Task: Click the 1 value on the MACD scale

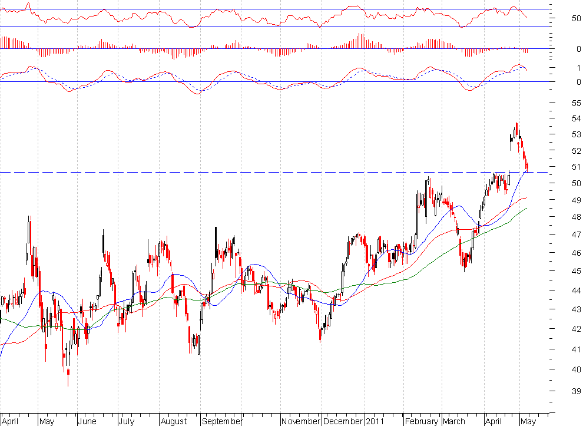Action: tap(578, 68)
